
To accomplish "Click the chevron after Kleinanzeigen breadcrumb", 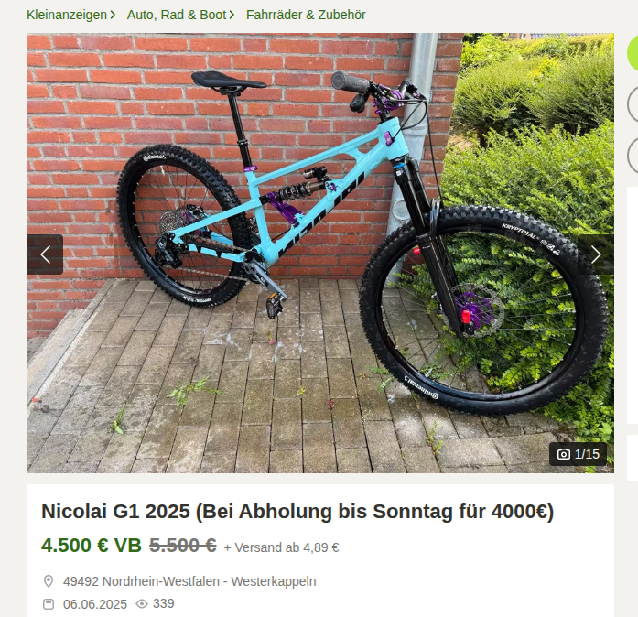I will click(x=113, y=15).
